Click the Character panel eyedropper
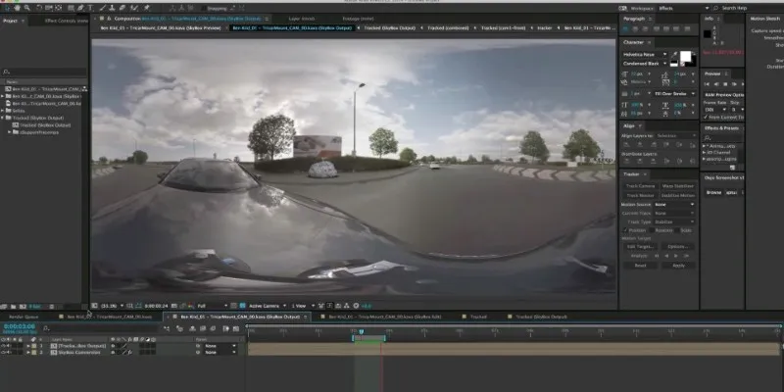784x392 pixels. pyautogui.click(x=674, y=55)
